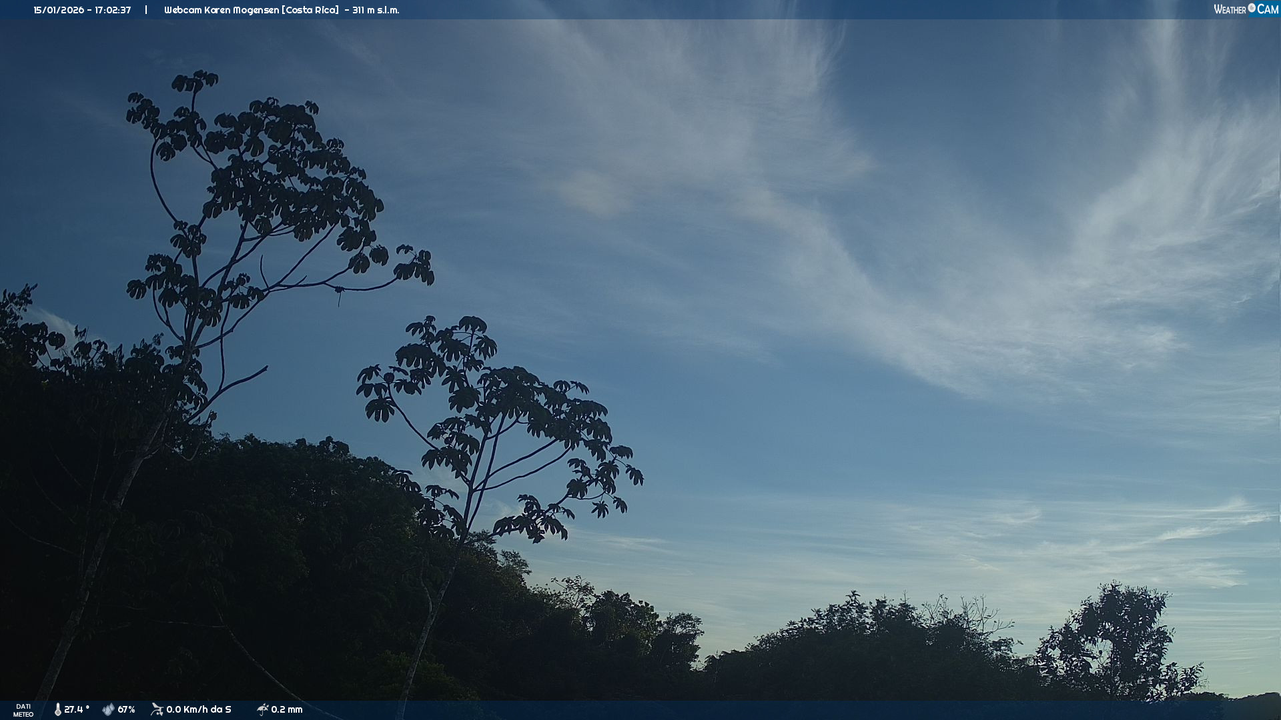Click the 0.0 Km/h da S wind reading
This screenshot has width=1281, height=720.
(x=199, y=709)
